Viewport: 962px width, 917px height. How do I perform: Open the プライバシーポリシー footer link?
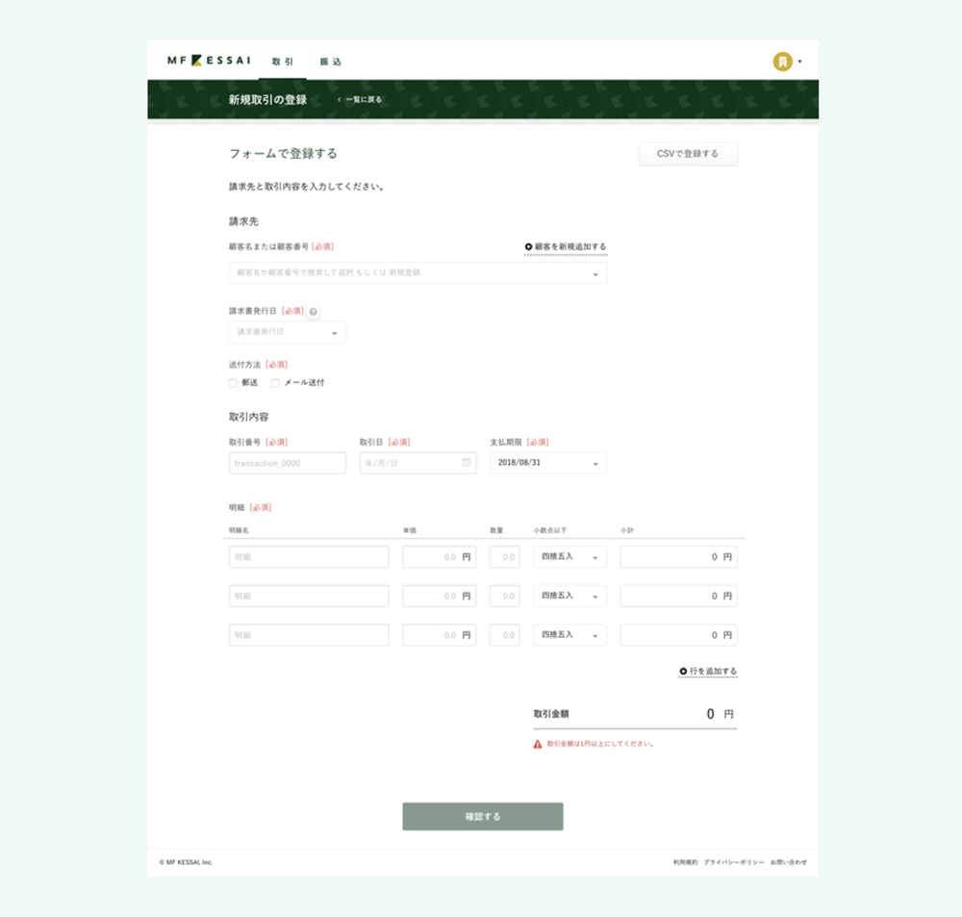pos(734,862)
